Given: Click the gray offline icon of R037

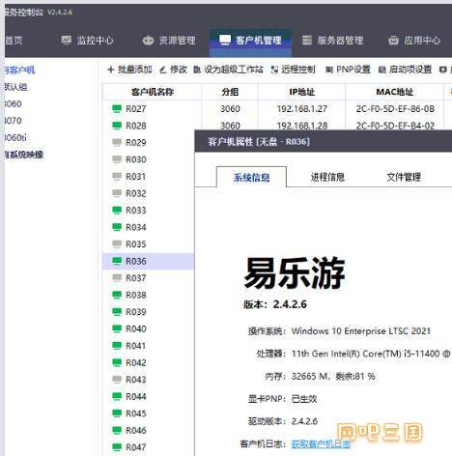Looking at the screenshot, I should (x=117, y=278).
